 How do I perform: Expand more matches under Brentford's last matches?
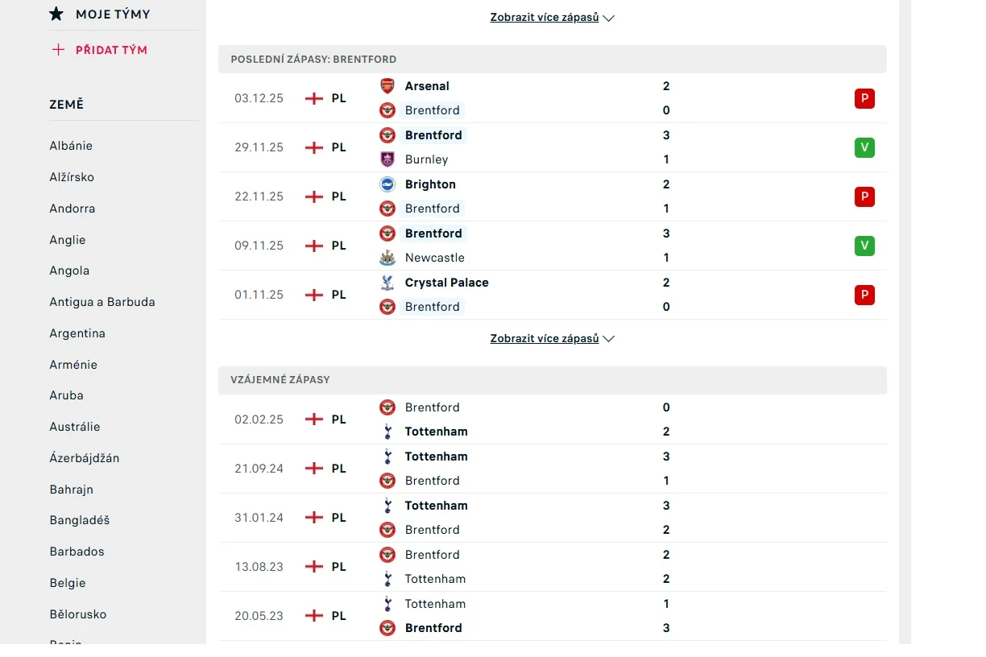(x=552, y=339)
